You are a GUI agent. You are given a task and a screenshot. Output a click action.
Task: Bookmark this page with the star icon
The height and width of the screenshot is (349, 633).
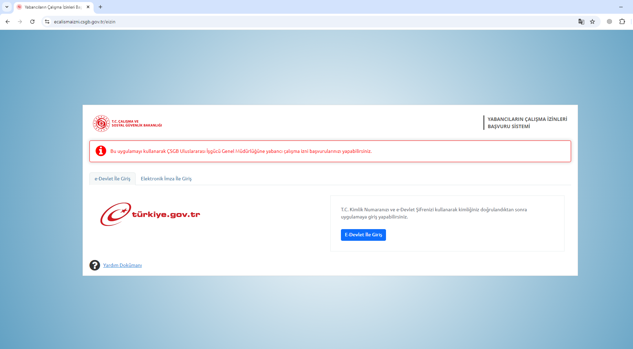tap(592, 22)
